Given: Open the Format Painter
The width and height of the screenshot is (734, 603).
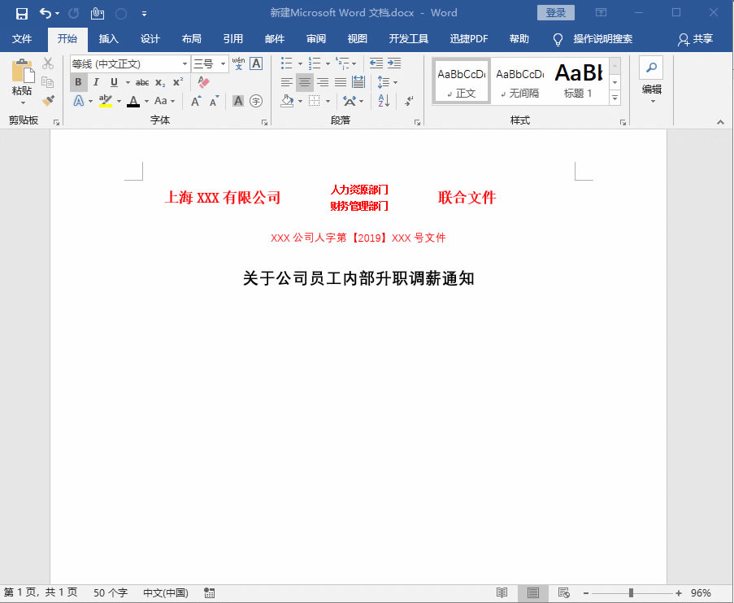Looking at the screenshot, I should pos(46,99).
